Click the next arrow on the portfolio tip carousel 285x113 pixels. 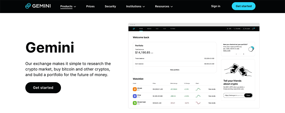click(244, 54)
